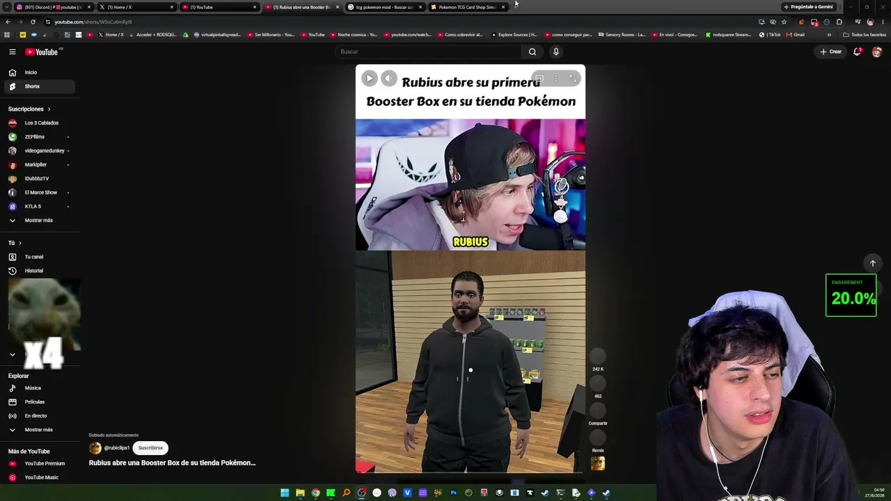The image size is (891, 501).
Task: Switch to Pokemon TCG Card Shop Sim tab
Action: click(467, 7)
